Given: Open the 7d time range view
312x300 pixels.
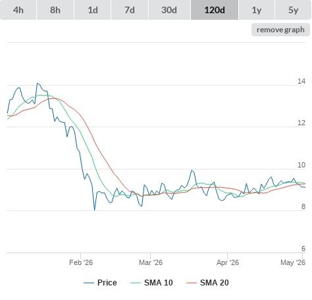Looking at the screenshot, I should [x=130, y=10].
